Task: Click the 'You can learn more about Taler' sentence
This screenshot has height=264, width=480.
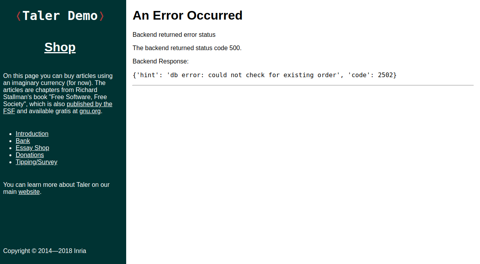Action: point(56,185)
